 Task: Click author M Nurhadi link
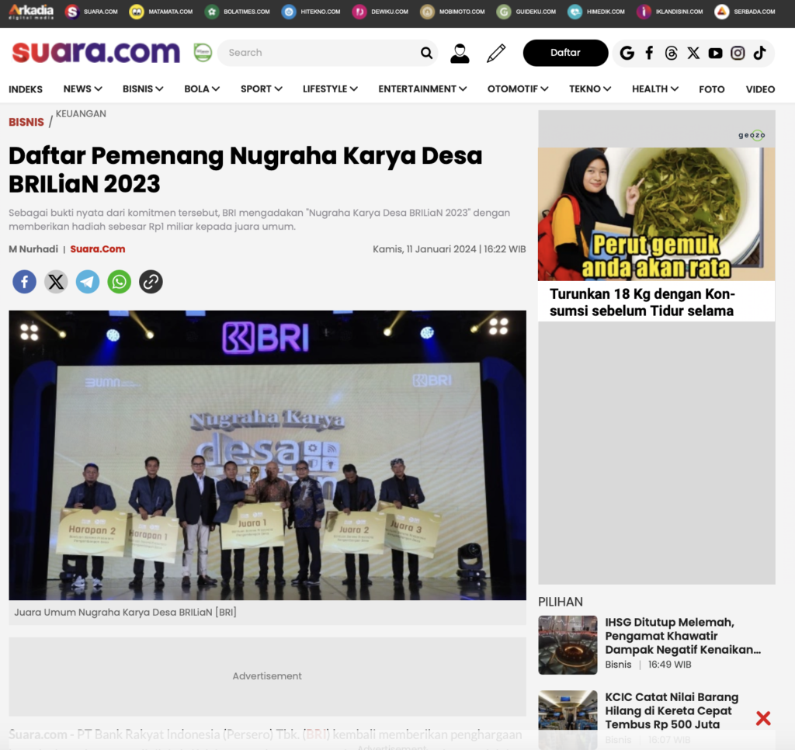click(33, 249)
